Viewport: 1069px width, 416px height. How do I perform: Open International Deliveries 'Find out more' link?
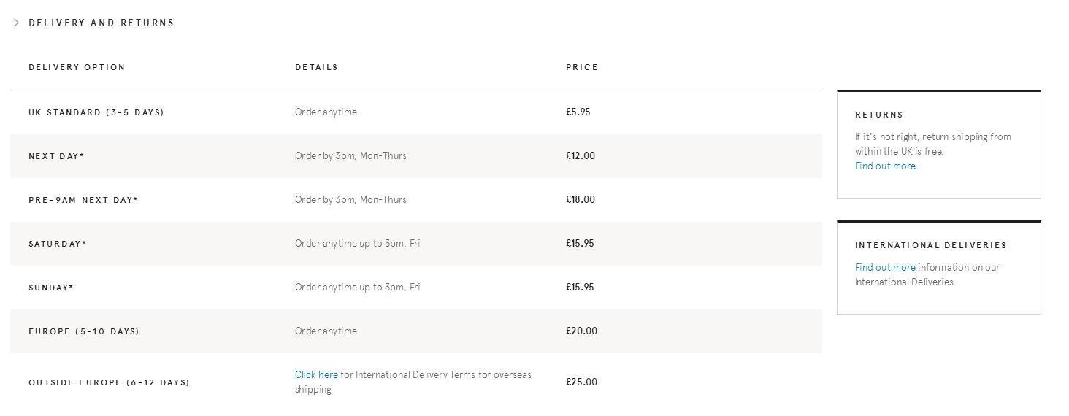pyautogui.click(x=885, y=268)
